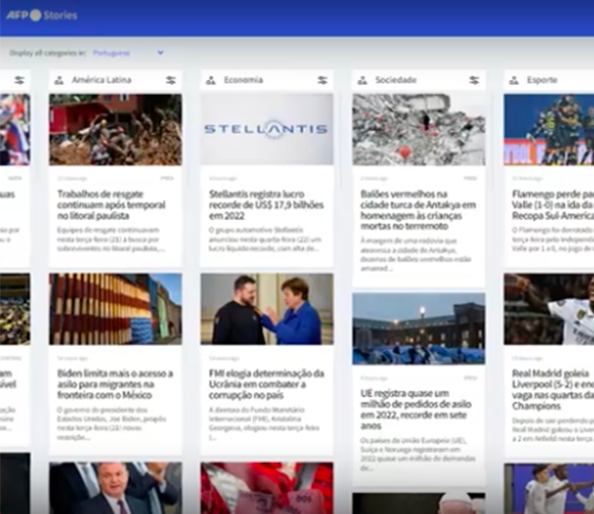The height and width of the screenshot is (514, 594).
Task: Open the UE asylum requests story headline
Action: tap(418, 406)
